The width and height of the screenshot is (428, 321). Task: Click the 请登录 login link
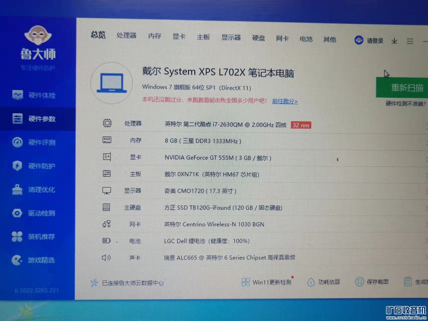375,41
